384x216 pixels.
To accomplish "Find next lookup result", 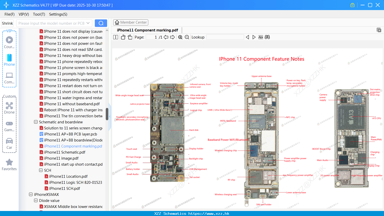I will (x=254, y=37).
